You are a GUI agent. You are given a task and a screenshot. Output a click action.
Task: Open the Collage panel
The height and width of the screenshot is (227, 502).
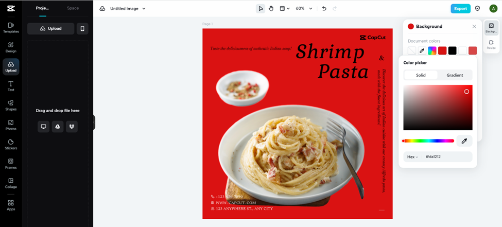pyautogui.click(x=11, y=183)
